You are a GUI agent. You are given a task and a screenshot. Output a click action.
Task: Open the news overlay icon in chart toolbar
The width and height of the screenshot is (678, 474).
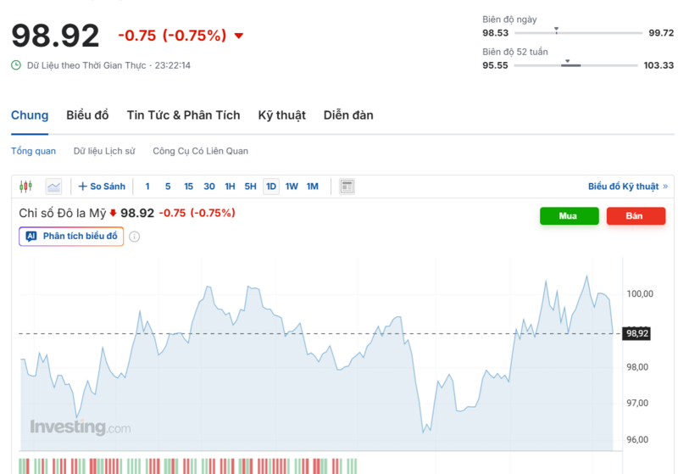tap(347, 187)
